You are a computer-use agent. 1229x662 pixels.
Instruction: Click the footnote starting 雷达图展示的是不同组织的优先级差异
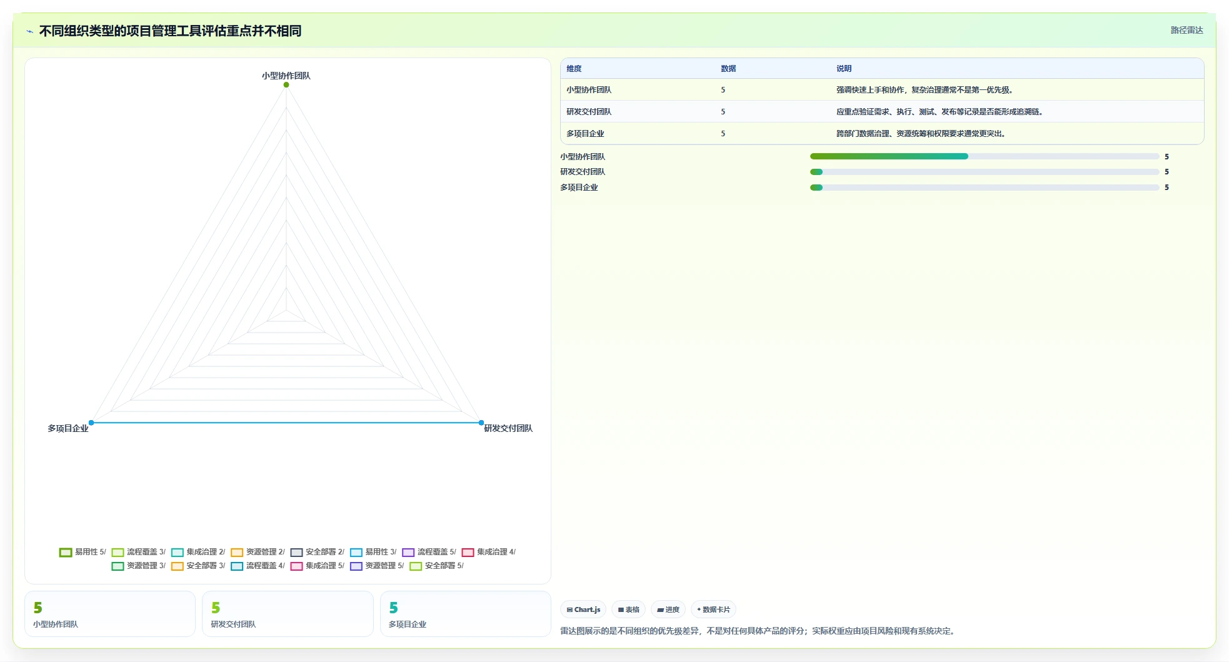pyautogui.click(x=759, y=631)
